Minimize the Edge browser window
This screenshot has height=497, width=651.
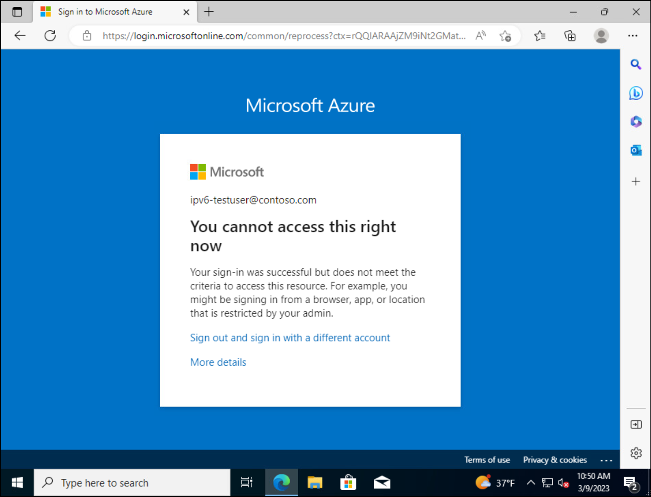(x=573, y=12)
